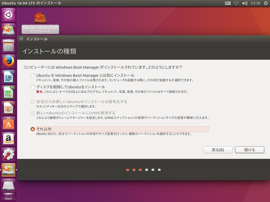Image resolution: width=270 pixels, height=202 pixels.
Task: Open LibreOffice Impress from the launcher
Action: (8, 108)
